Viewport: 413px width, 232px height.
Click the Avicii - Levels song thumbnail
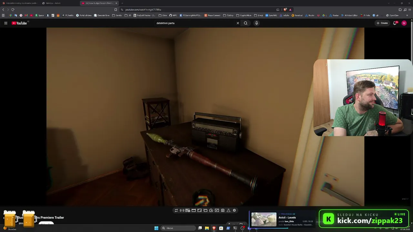[264, 219]
